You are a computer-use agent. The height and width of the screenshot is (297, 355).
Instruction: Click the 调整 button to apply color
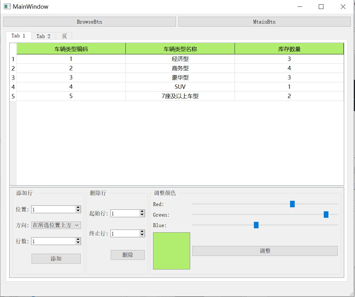pyautogui.click(x=265, y=251)
